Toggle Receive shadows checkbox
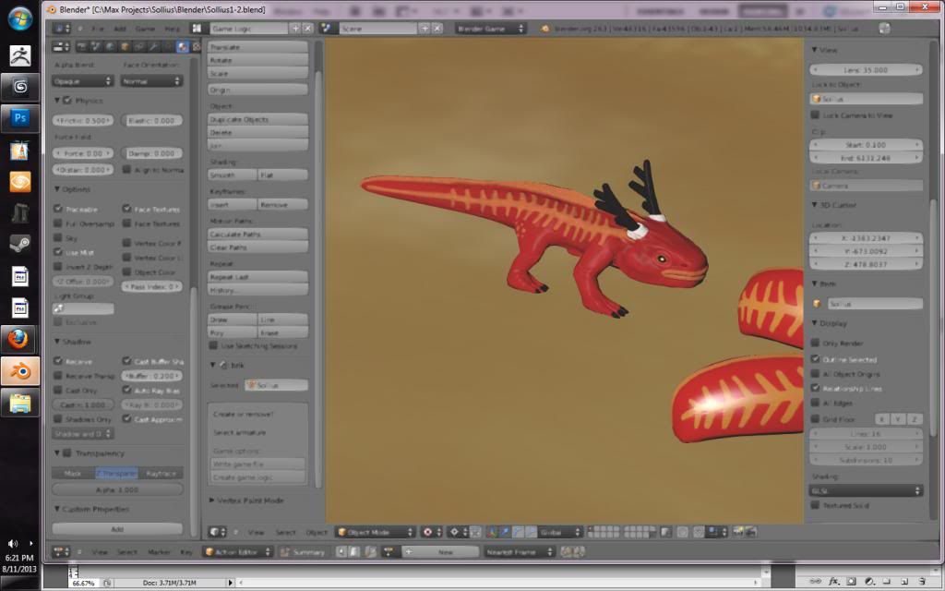The width and height of the screenshot is (945, 591). click(x=58, y=361)
